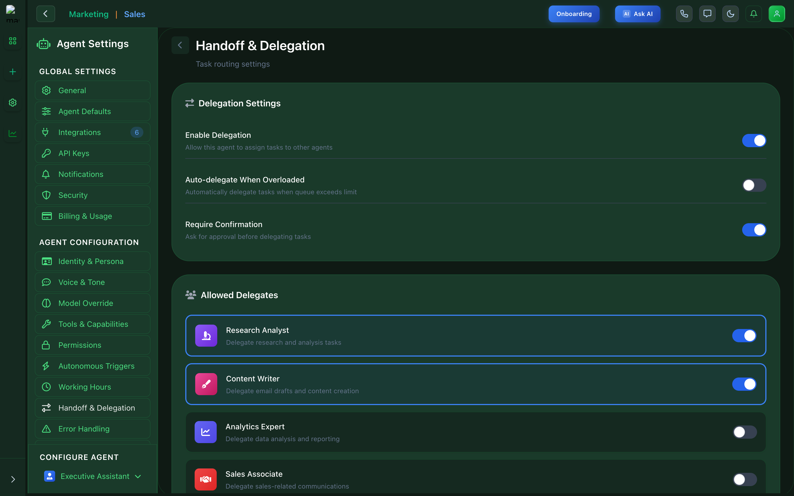Expand left rail with bottom chevron arrow
794x496 pixels.
13,479
